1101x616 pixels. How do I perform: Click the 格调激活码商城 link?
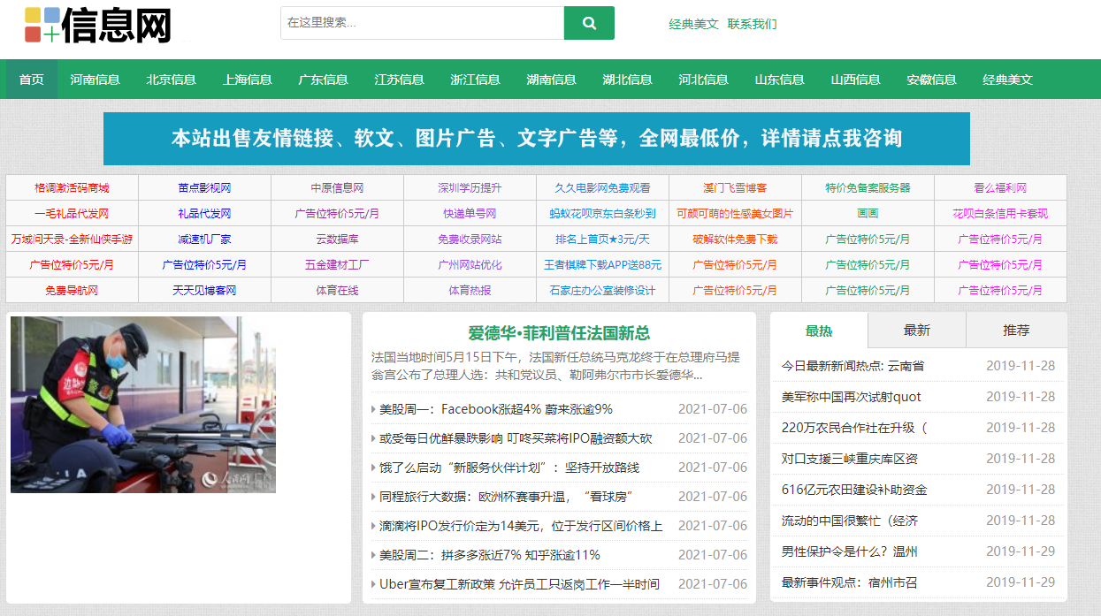coord(72,188)
